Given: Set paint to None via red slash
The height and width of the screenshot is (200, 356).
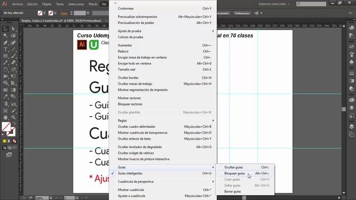Looking at the screenshot, I should click(14, 141).
